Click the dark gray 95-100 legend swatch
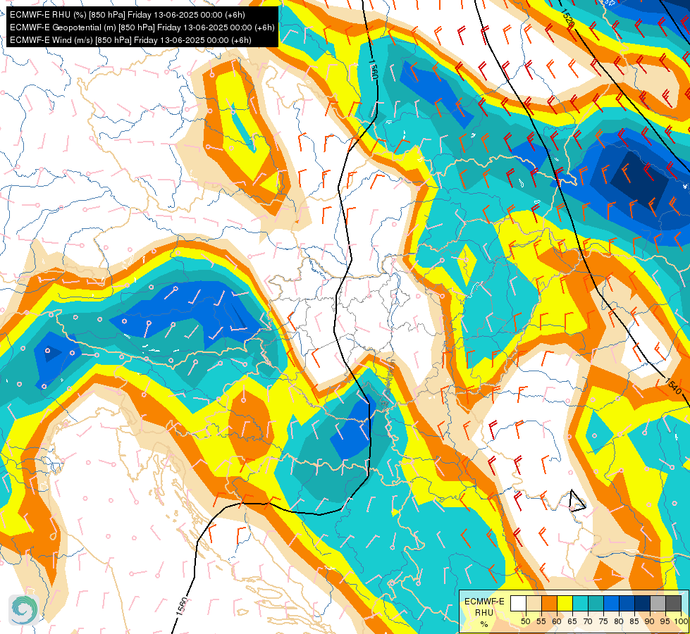690x634 pixels. point(673,603)
